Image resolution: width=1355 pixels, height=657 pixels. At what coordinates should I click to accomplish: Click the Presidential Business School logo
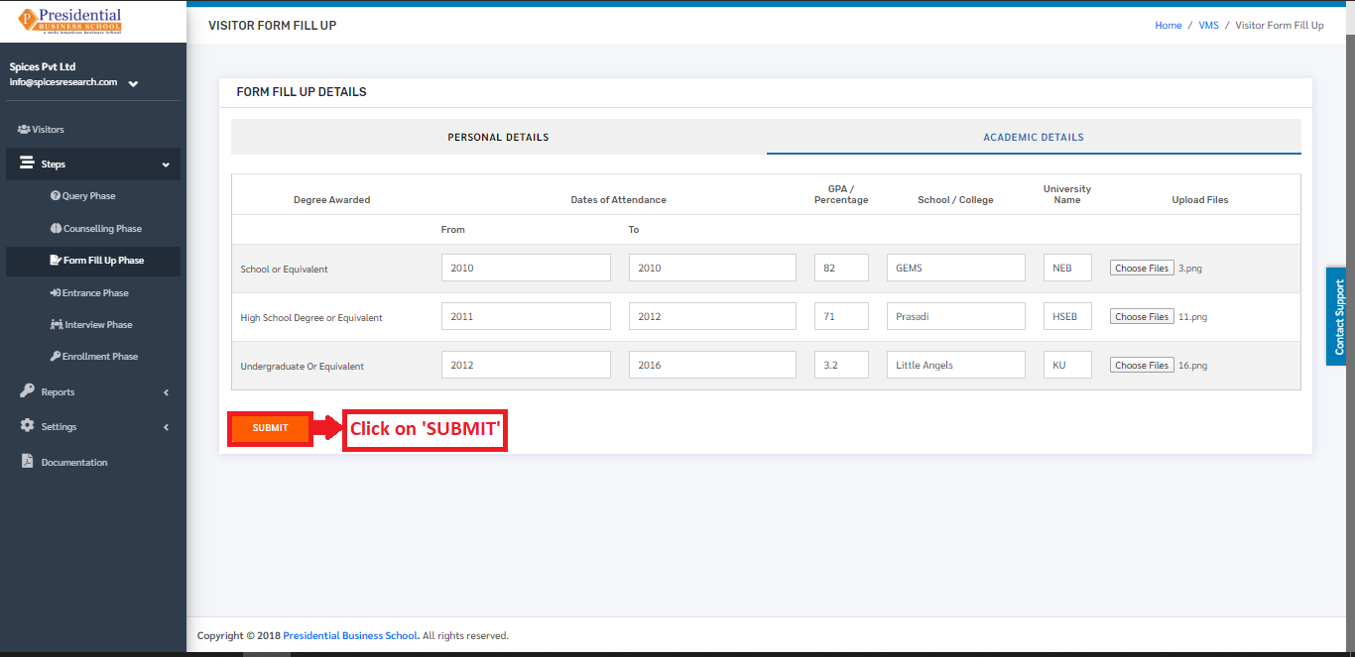[x=69, y=21]
